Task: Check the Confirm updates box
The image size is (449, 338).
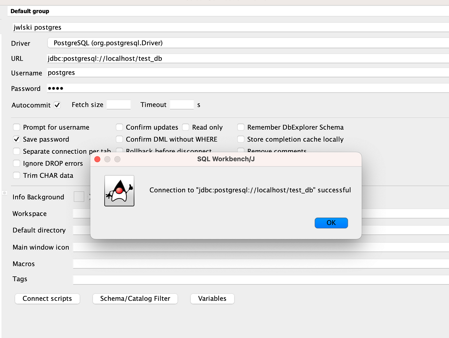Action: click(x=119, y=127)
